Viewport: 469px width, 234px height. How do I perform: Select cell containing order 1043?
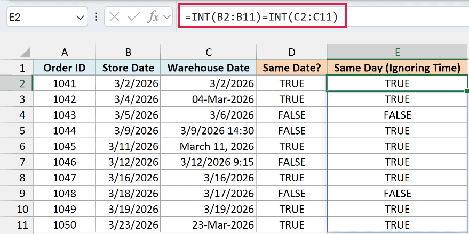[x=65, y=115]
